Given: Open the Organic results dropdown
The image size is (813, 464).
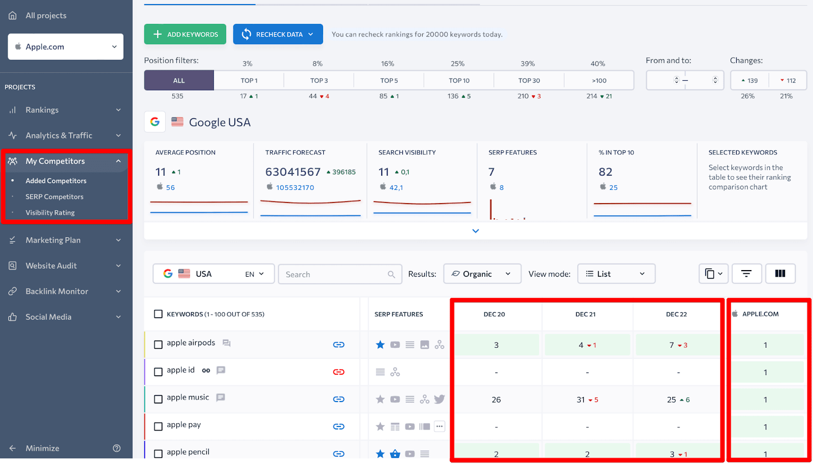Looking at the screenshot, I should click(x=482, y=274).
